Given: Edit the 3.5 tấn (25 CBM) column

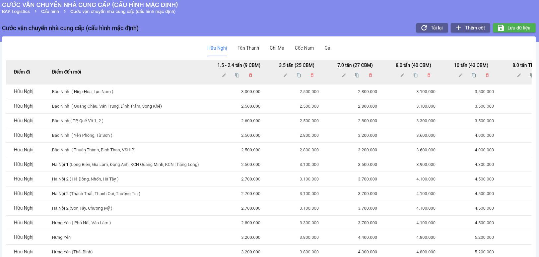Looking at the screenshot, I should point(286,75).
